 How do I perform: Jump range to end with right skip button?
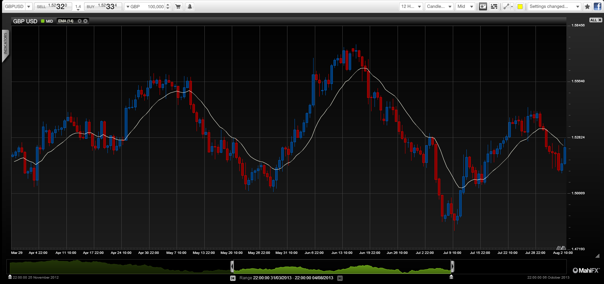click(x=340, y=278)
